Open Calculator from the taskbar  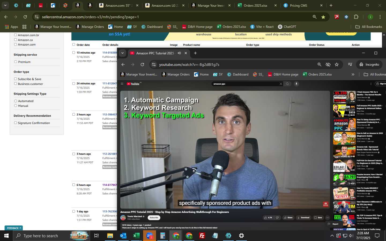[x=162, y=236]
